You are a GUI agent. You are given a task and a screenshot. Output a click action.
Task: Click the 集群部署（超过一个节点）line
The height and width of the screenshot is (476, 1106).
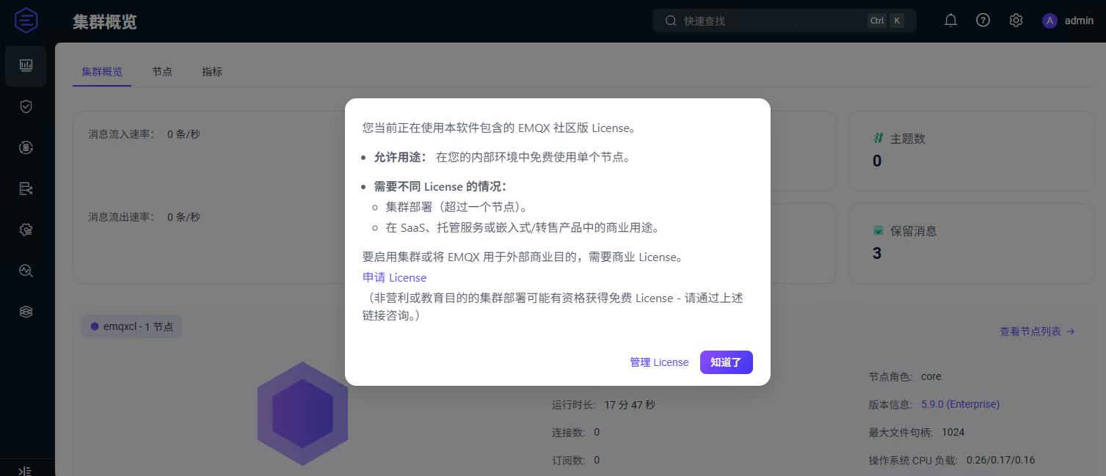[456, 207]
